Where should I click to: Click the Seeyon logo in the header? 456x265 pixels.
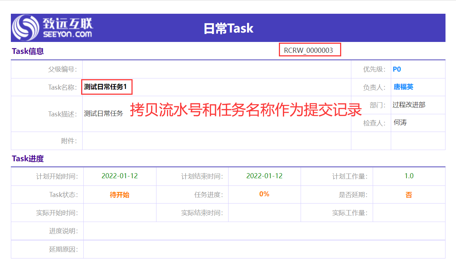[53, 27]
